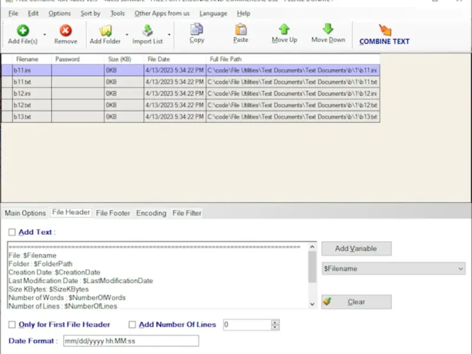The width and height of the screenshot is (472, 354).
Task: Click the Import List icon
Action: [147, 30]
